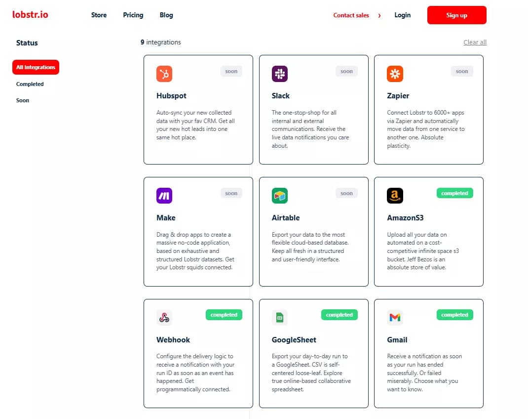This screenshot has height=419, width=528.
Task: Click the Hubspot integration icon
Action: click(164, 73)
